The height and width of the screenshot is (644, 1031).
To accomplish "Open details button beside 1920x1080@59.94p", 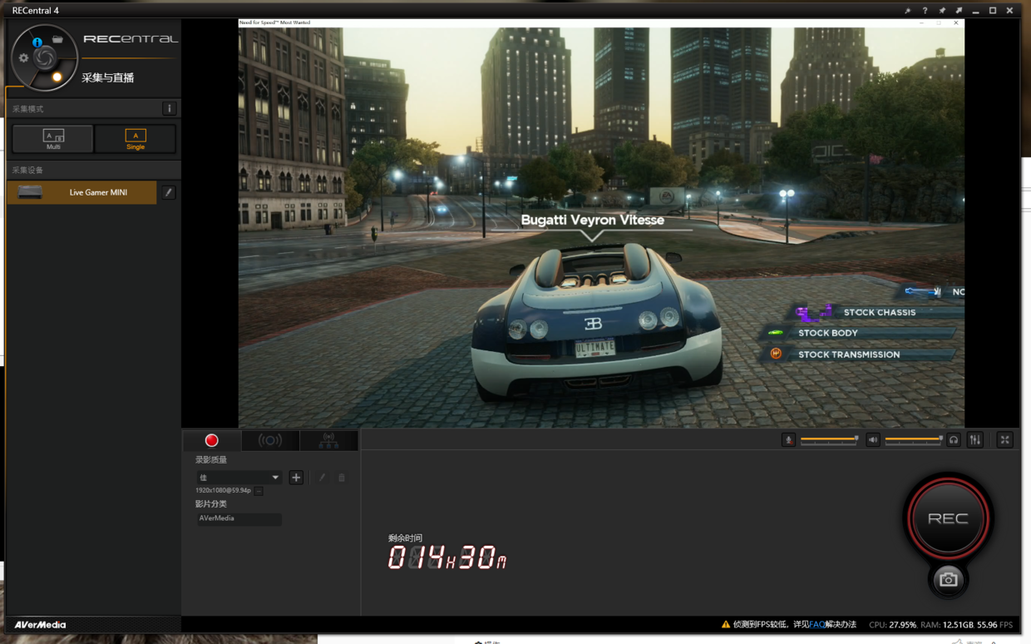I will (x=259, y=491).
